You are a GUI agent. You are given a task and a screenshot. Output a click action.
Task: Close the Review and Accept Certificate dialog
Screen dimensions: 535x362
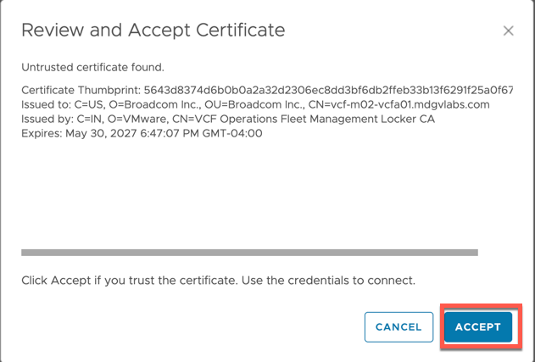pyautogui.click(x=508, y=31)
